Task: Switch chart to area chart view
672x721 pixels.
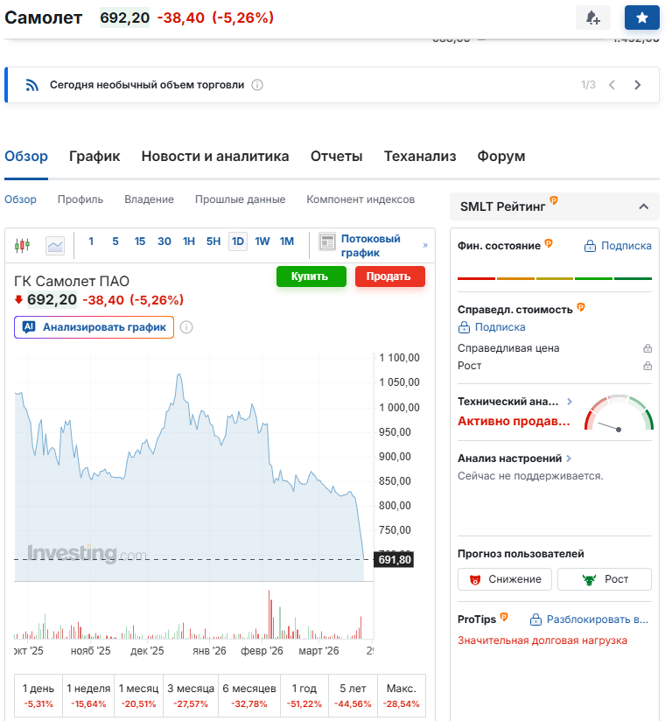Action: point(55,245)
